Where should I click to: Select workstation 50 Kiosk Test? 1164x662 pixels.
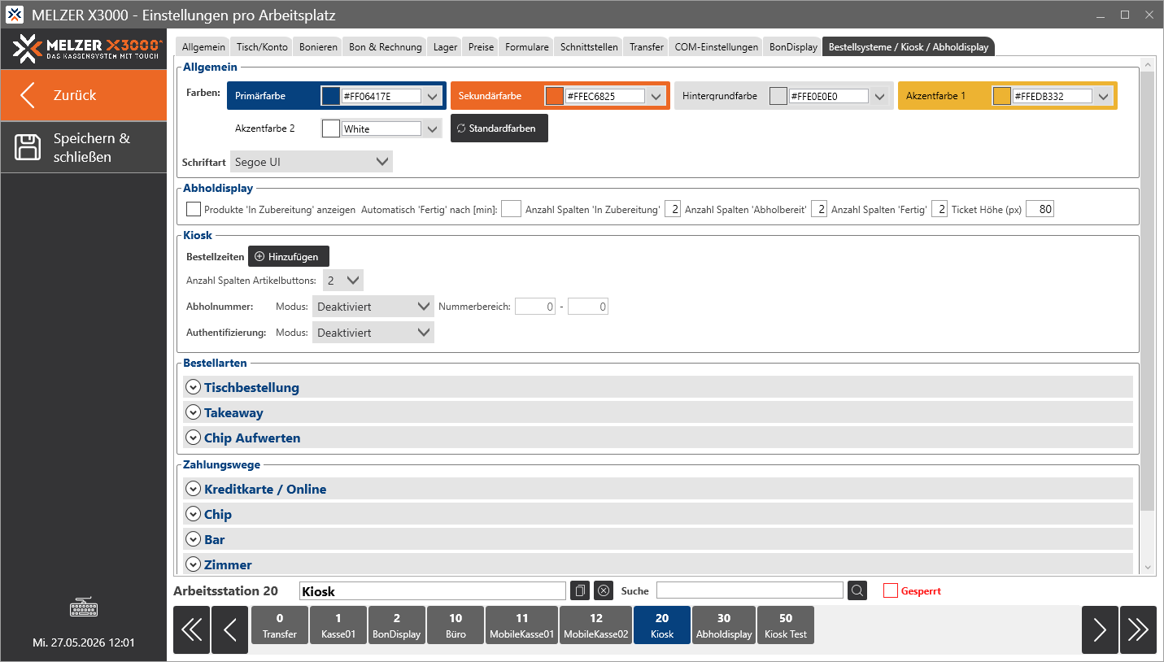[786, 625]
